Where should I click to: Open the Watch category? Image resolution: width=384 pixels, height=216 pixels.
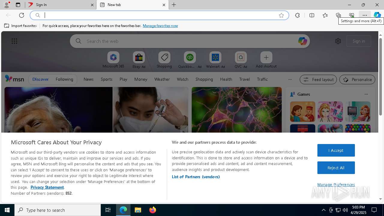point(182,79)
